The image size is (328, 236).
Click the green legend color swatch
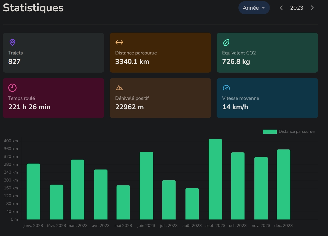pos(270,131)
